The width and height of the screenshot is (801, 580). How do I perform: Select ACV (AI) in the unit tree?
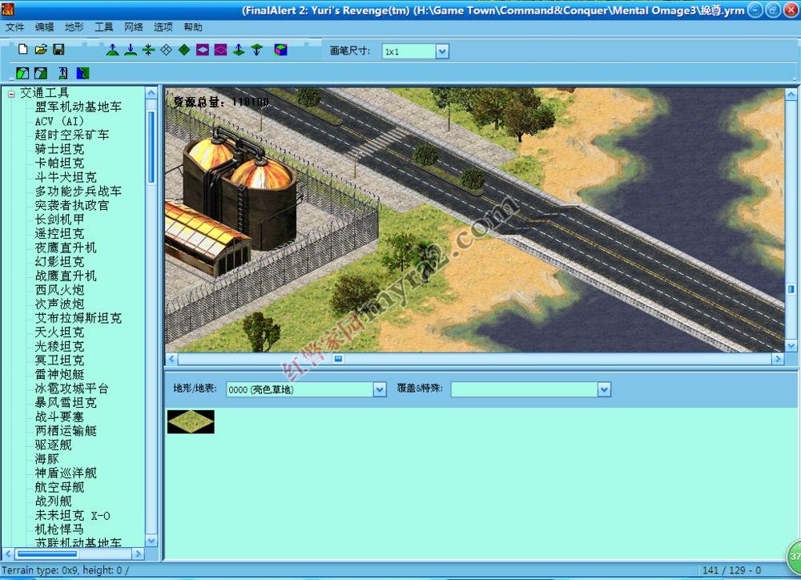point(59,121)
